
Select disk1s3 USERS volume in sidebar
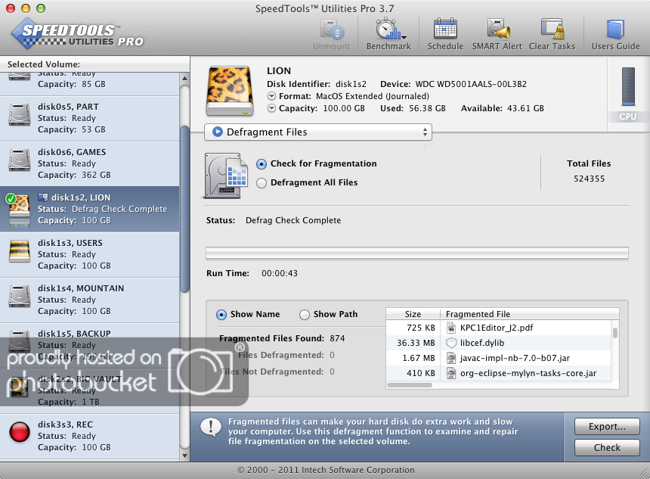89,254
